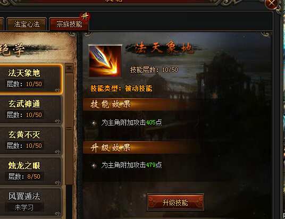This screenshot has height=219, width=285.
Task: Click the red 升 upgrade badge on 宗族技能
Action: pos(85,17)
